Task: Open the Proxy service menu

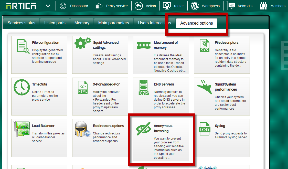Action: tap(117, 6)
